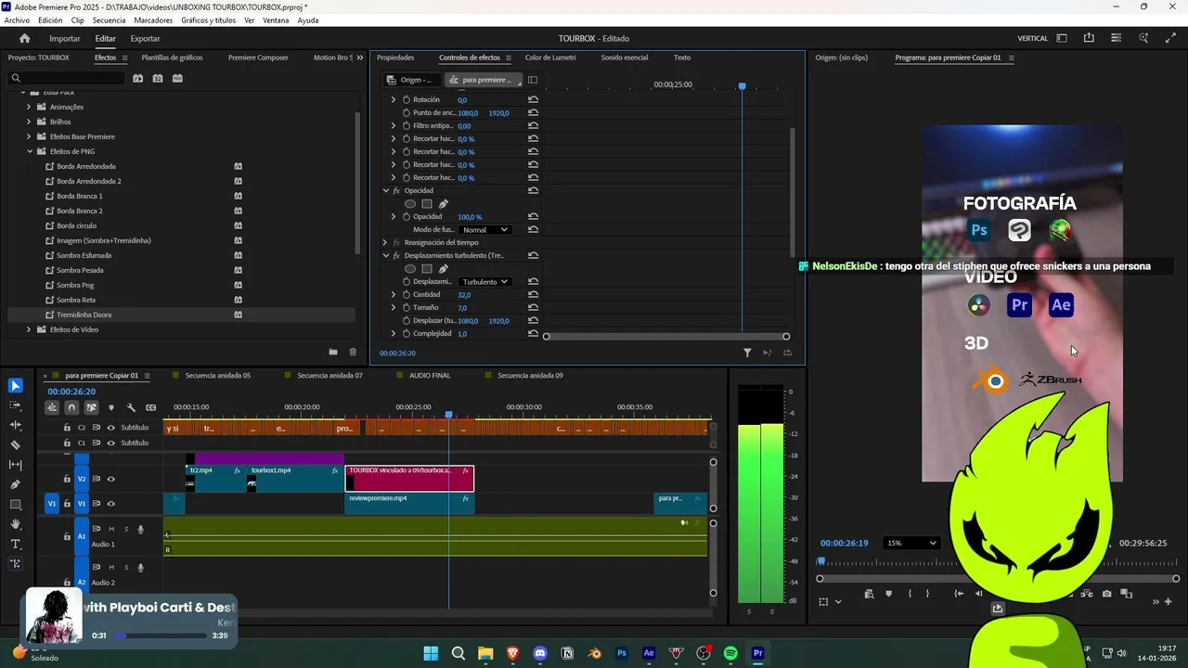Screen dimensions: 1188x668
Task: Click the timeline add marker icon
Action: pyautogui.click(x=111, y=407)
